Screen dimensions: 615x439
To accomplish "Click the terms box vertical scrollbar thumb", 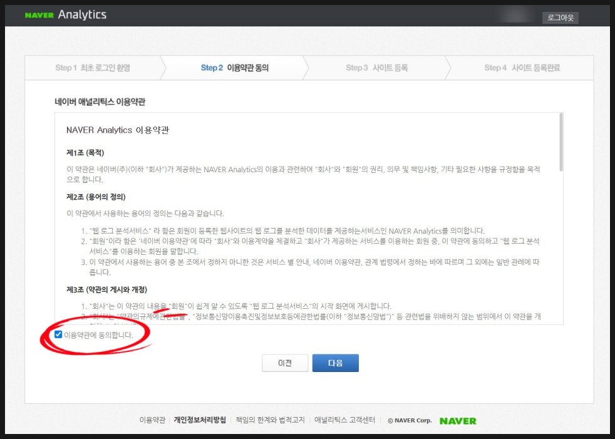I will pyautogui.click(x=561, y=142).
